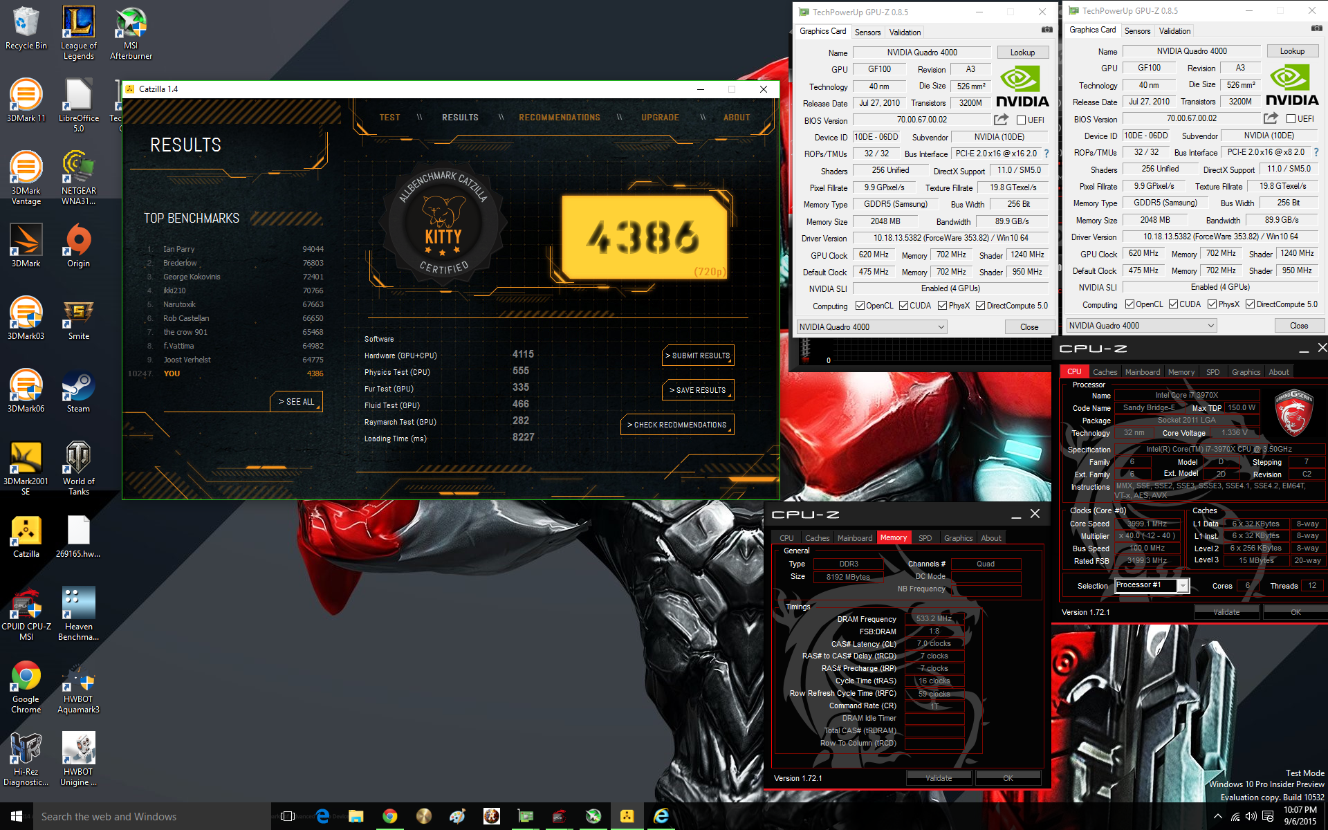Open Google Chrome desktop shortcut
The image size is (1328, 830).
tap(26, 686)
